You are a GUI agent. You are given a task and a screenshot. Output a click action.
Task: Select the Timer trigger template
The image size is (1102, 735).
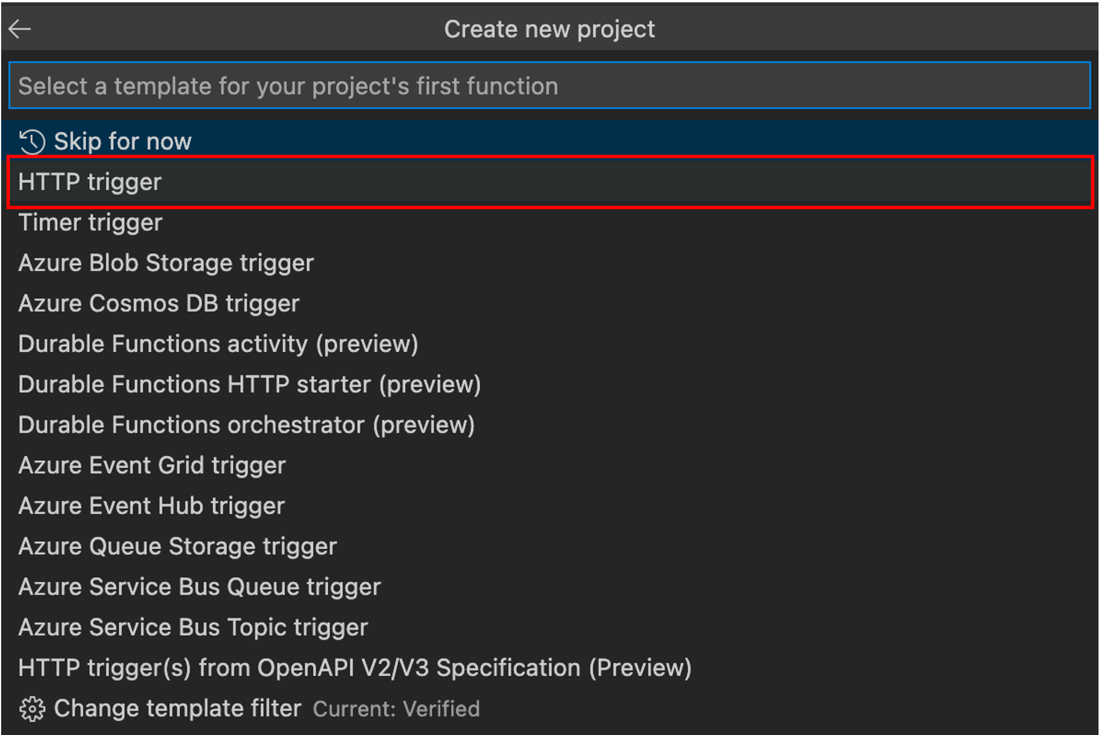90,223
